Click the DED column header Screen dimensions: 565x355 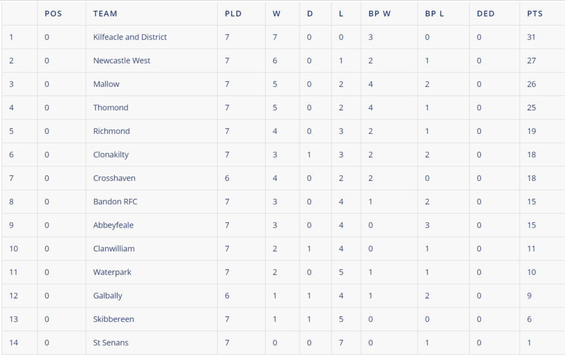click(486, 13)
